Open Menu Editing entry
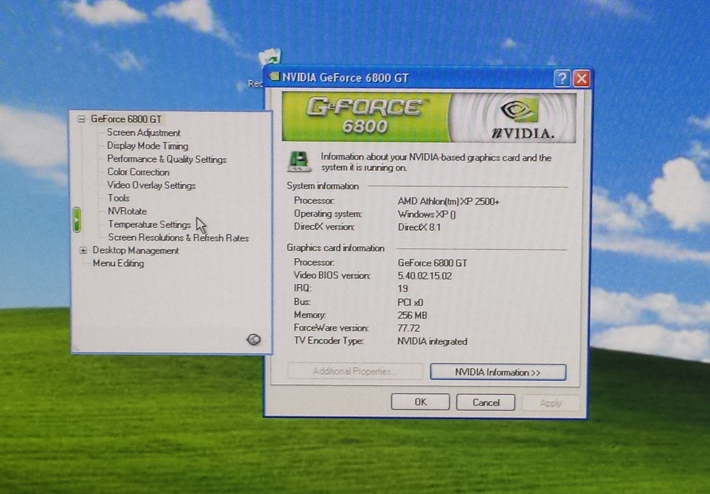 (x=118, y=263)
